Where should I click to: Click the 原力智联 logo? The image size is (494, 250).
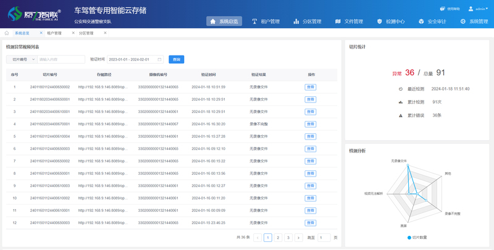(x=34, y=14)
